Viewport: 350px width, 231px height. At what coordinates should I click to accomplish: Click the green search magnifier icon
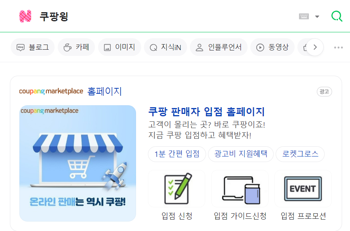(337, 16)
